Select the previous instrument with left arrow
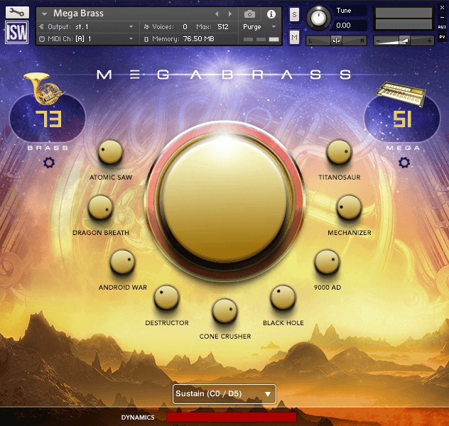The height and width of the screenshot is (426, 449). [x=217, y=14]
